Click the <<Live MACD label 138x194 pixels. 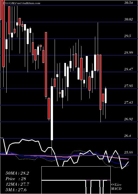[116, 187]
